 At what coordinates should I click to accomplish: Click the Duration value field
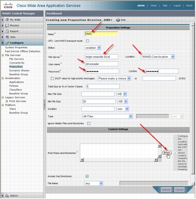point(98,109)
